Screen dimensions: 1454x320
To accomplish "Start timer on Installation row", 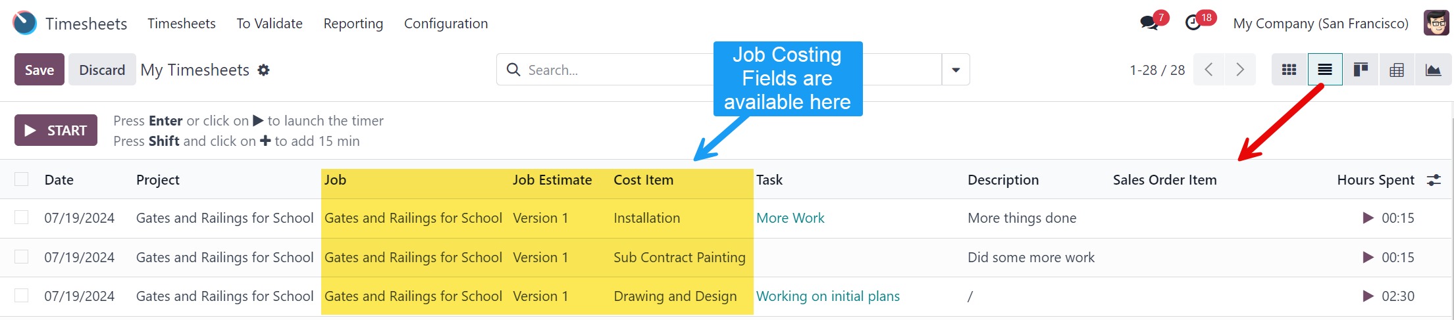I will (1368, 218).
